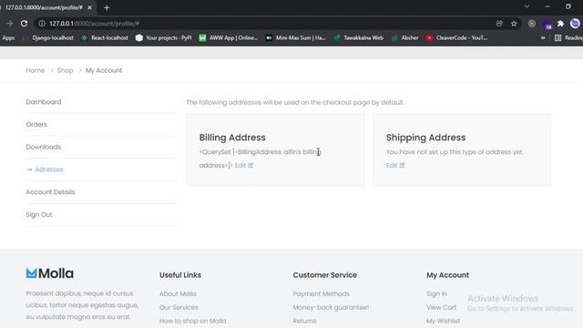The height and width of the screenshot is (328, 583).
Task: Open How to shop on Molla link
Action: click(x=192, y=321)
